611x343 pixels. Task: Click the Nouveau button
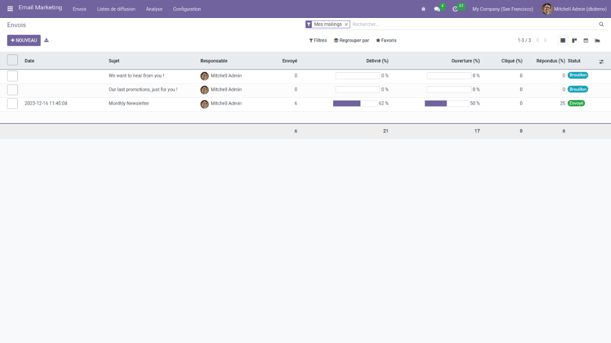(24, 40)
